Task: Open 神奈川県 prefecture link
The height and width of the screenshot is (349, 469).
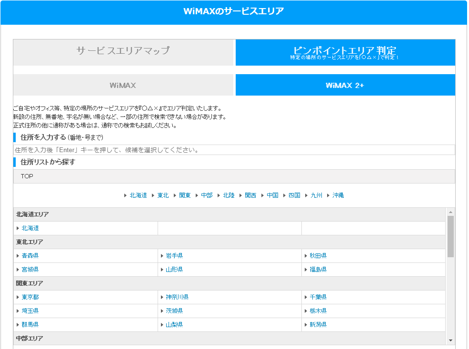Action: coord(177,297)
